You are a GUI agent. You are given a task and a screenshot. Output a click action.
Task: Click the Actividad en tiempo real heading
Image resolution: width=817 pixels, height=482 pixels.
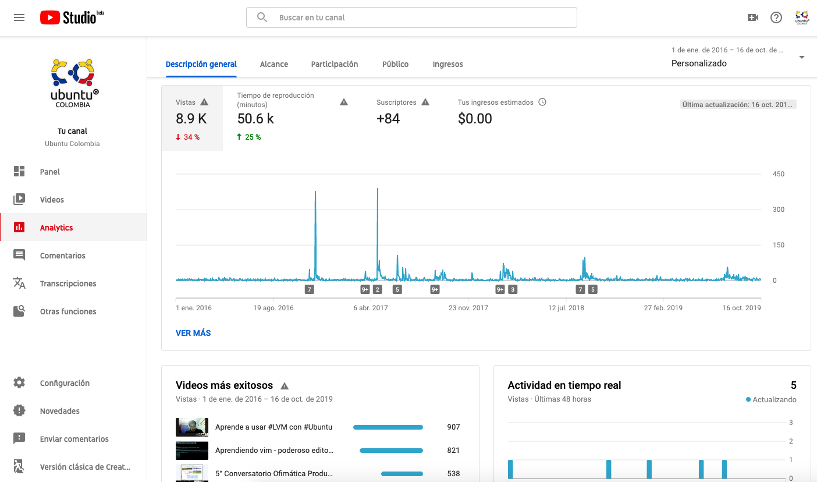[x=564, y=385]
